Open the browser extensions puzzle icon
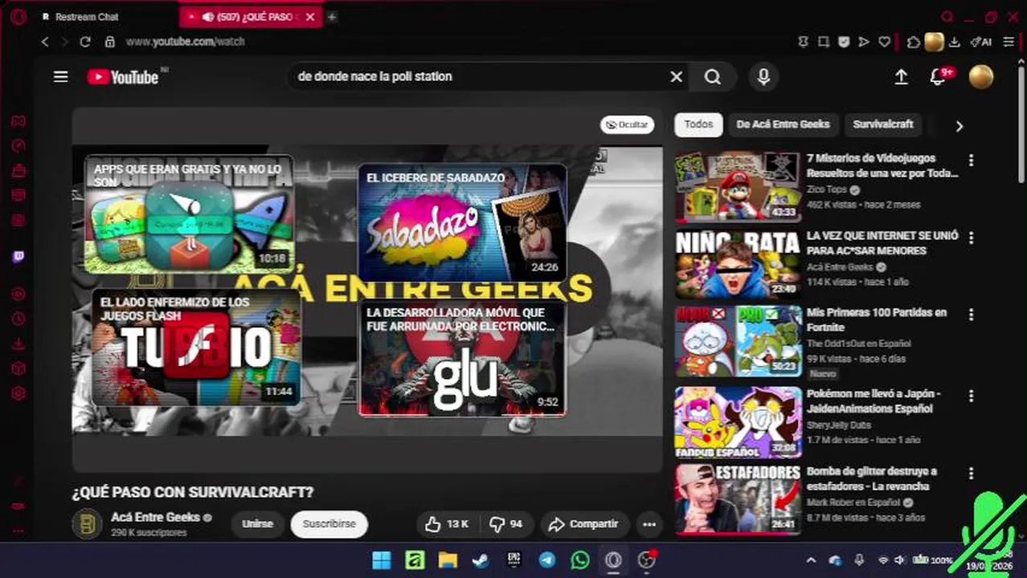The image size is (1027, 578). 914,42
